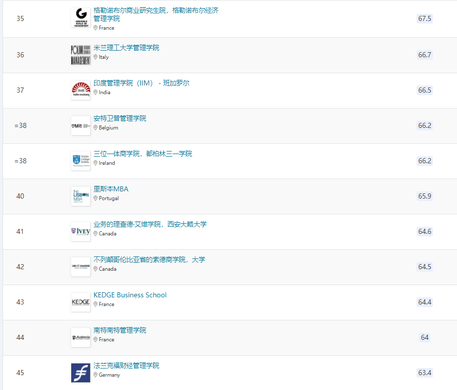Image resolution: width=457 pixels, height=390 pixels.
Task: Click the POLIMI Milan management school logo
Action: pos(80,54)
